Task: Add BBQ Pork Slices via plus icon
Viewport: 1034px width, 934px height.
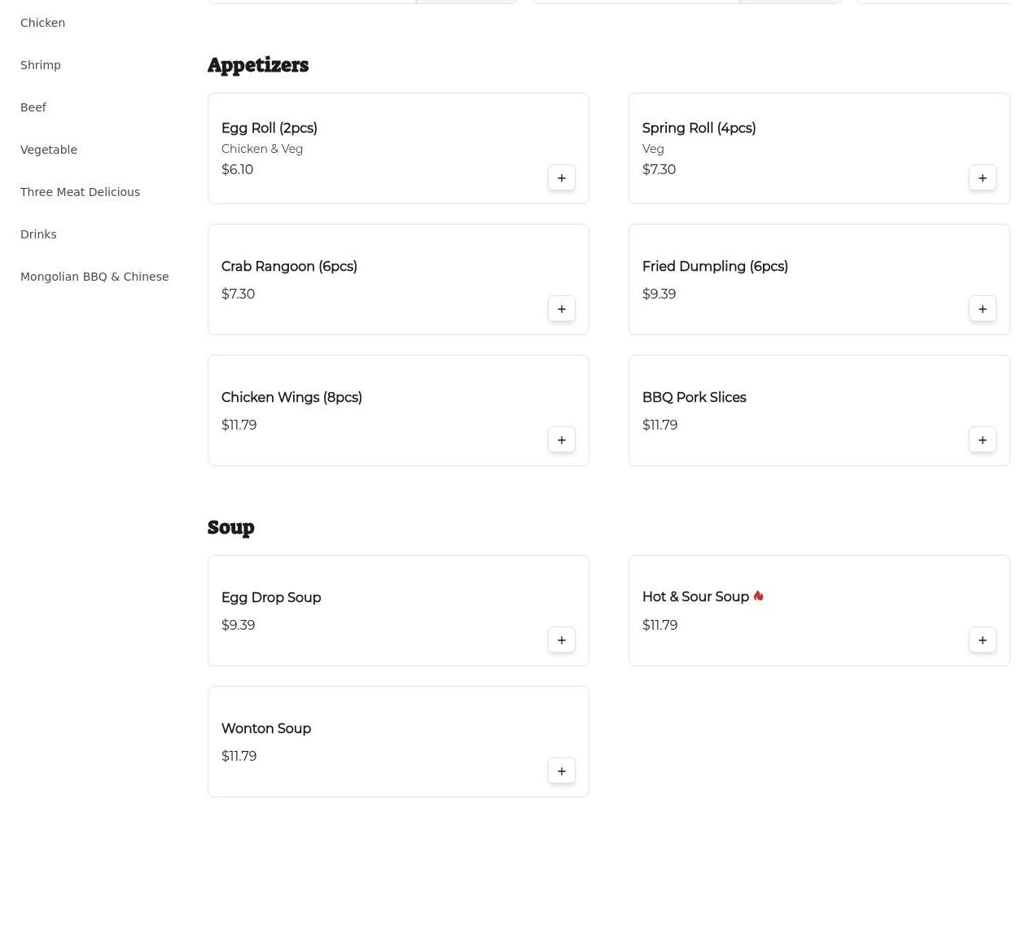Action: click(x=983, y=440)
